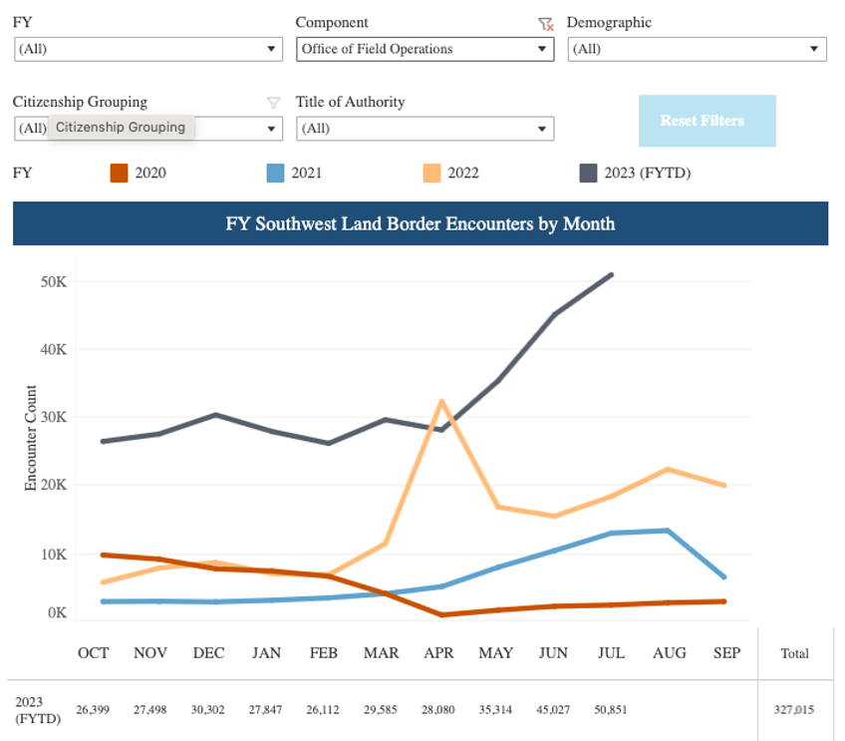Click the OCT value 26,399 cell
Image resolution: width=845 pixels, height=741 pixels.
[x=93, y=710]
